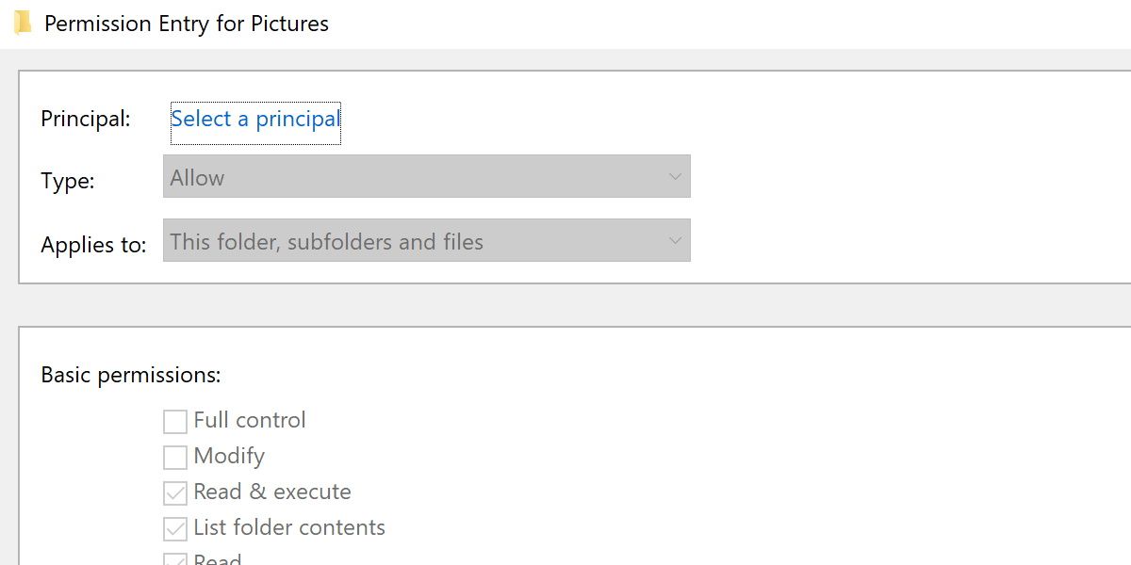Toggle the List folder contents checkbox
Viewport: 1131px width, 565px height.
tap(174, 528)
